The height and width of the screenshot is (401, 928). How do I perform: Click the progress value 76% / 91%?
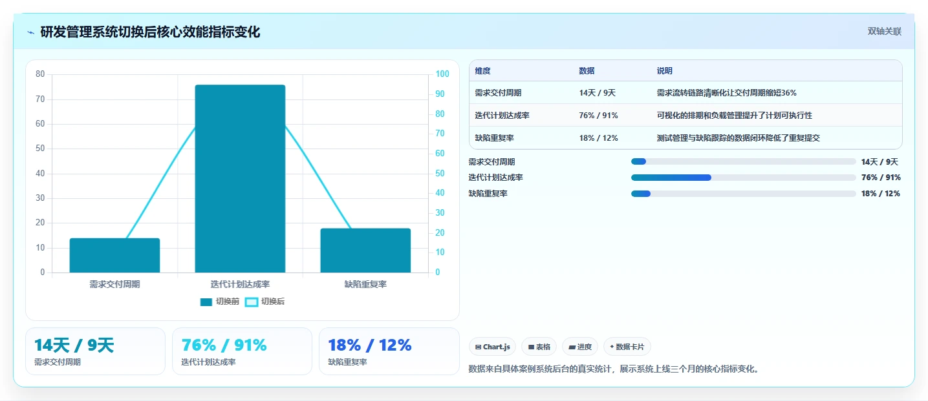881,178
